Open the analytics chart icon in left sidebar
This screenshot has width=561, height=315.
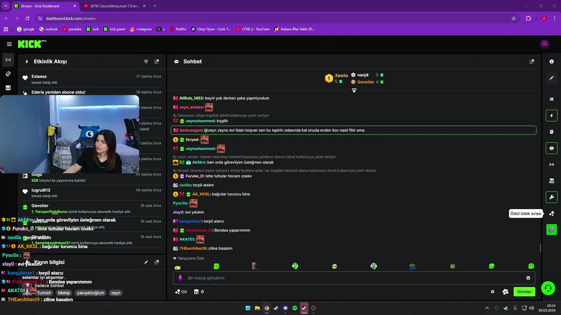pos(8,88)
